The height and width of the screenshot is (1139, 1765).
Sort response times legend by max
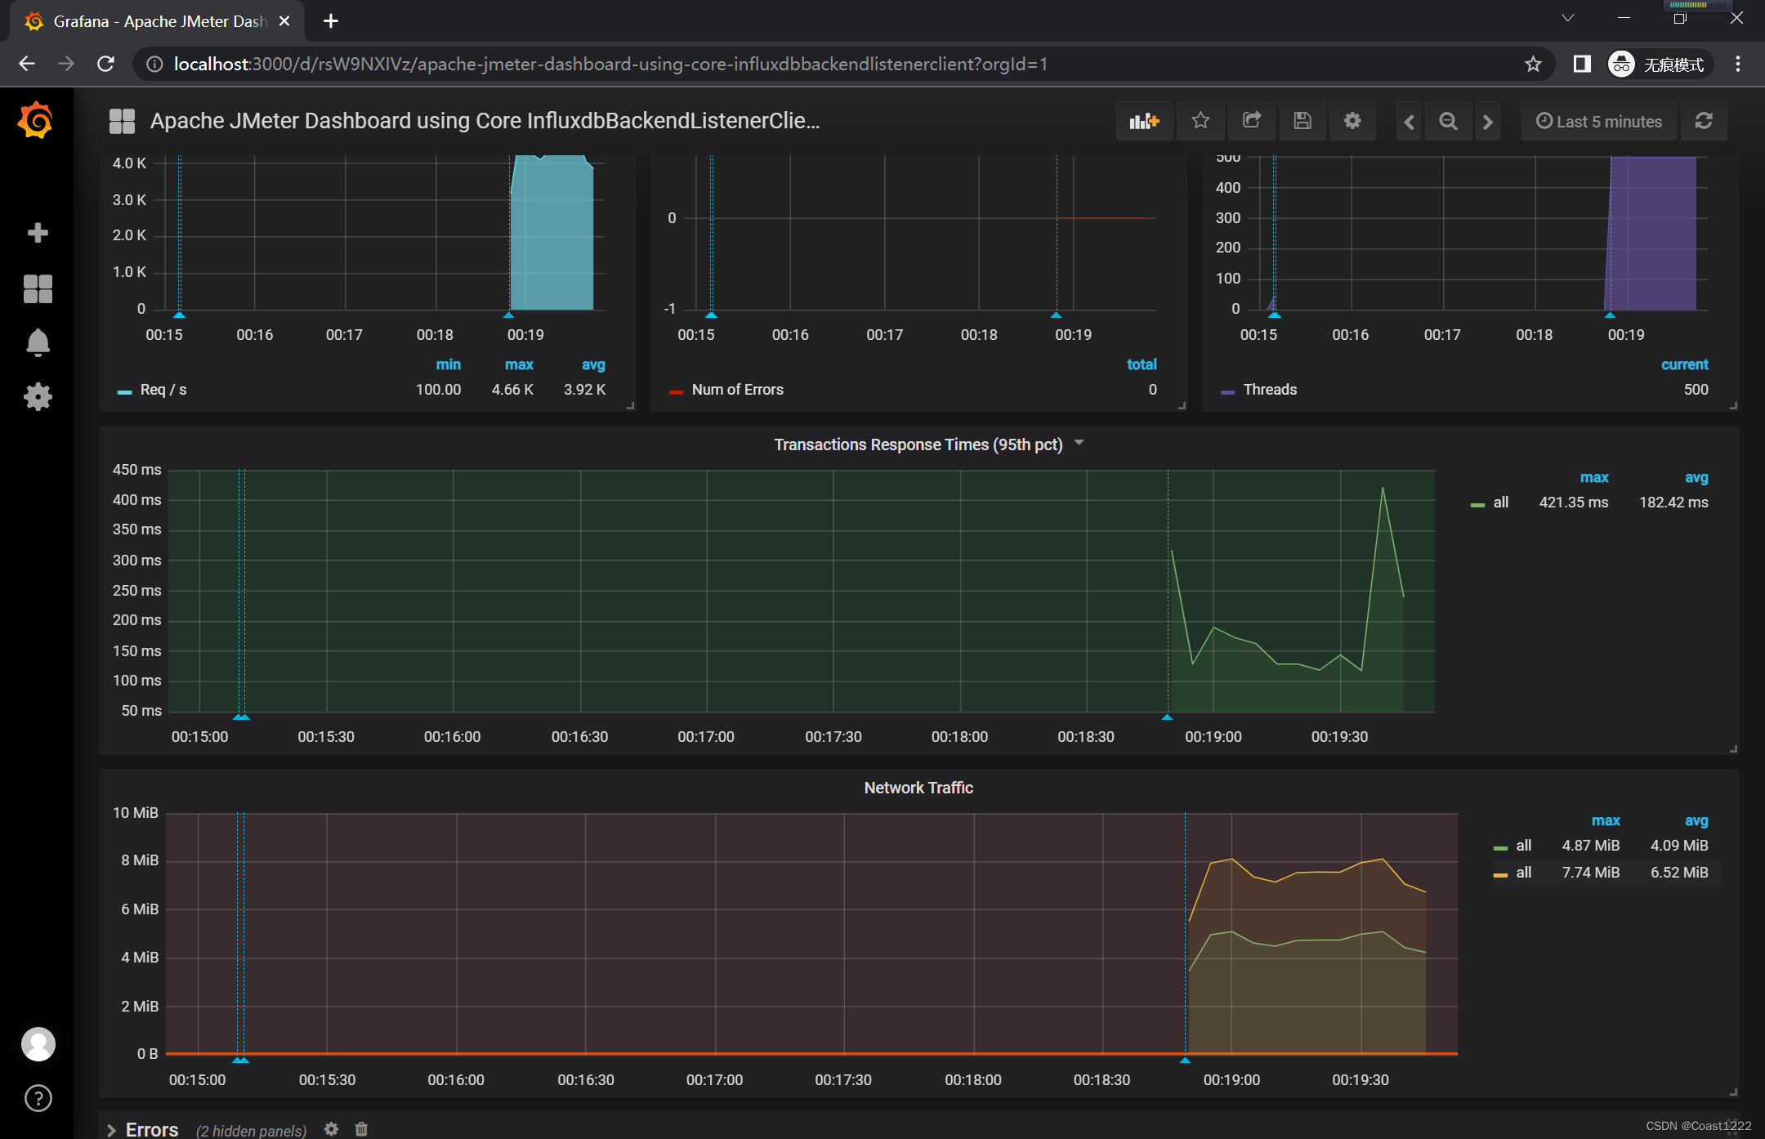click(1594, 477)
